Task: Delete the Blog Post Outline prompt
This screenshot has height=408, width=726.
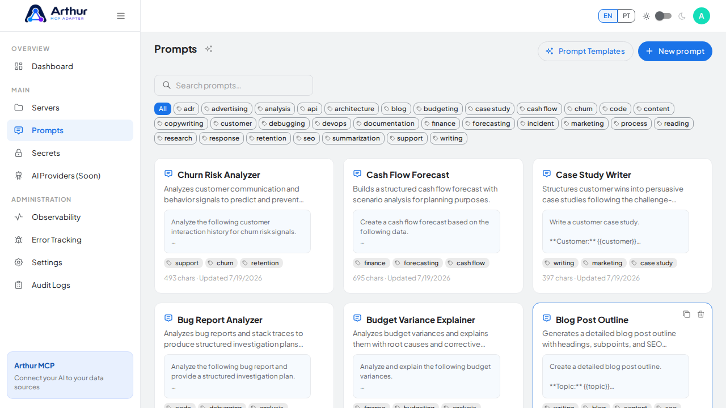Action: click(700, 314)
